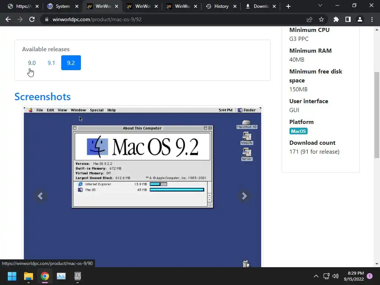The image size is (380, 285).
Task: Toggle the browser side panel
Action: 348,19
